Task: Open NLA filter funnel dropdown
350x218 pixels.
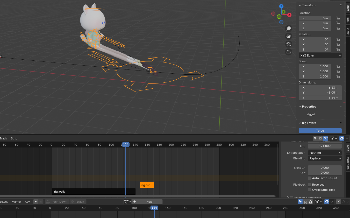Action: coord(333,138)
